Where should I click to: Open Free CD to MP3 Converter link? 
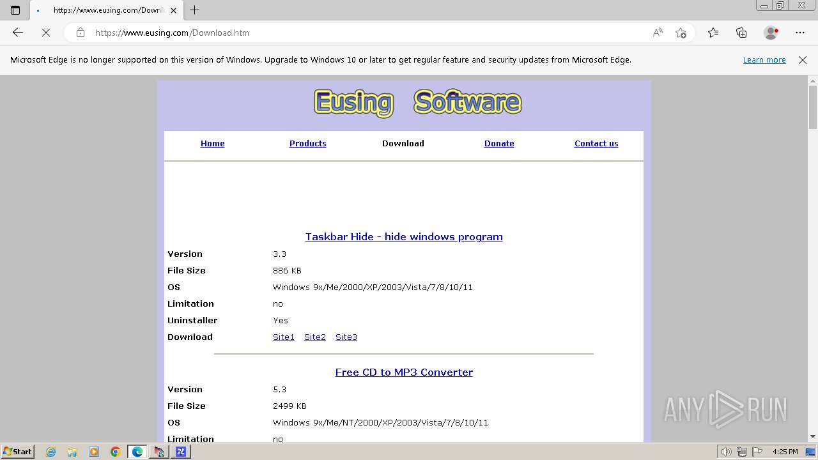coord(404,372)
